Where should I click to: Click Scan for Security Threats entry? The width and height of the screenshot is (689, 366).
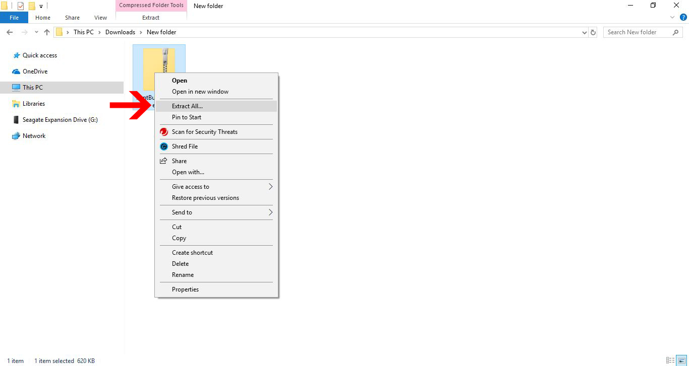(x=216, y=132)
